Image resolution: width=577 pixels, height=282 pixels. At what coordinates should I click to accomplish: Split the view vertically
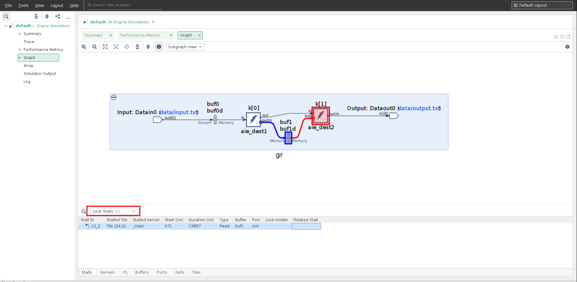coord(562,37)
